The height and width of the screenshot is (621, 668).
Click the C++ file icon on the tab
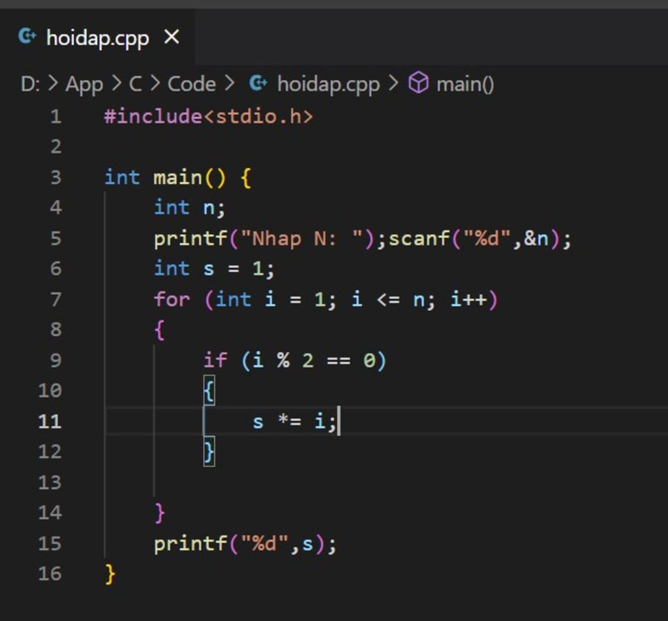[27, 37]
